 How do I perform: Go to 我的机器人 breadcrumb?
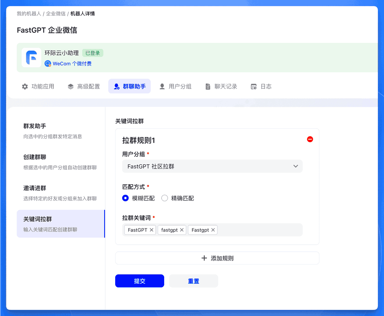coord(29,14)
